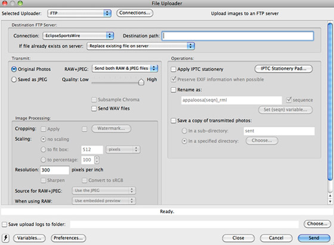Click into the Destination path field
This screenshot has width=334, height=245.
pyautogui.click(x=238, y=36)
